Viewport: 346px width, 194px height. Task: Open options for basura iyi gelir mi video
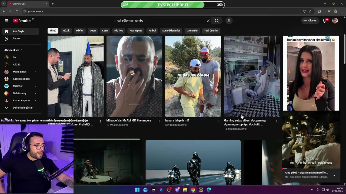tap(218, 122)
